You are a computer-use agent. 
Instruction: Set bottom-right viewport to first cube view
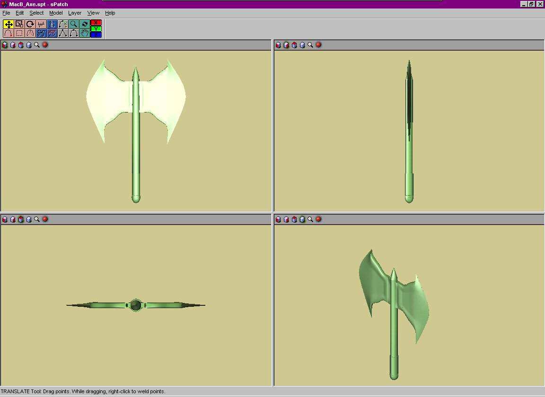(278, 219)
